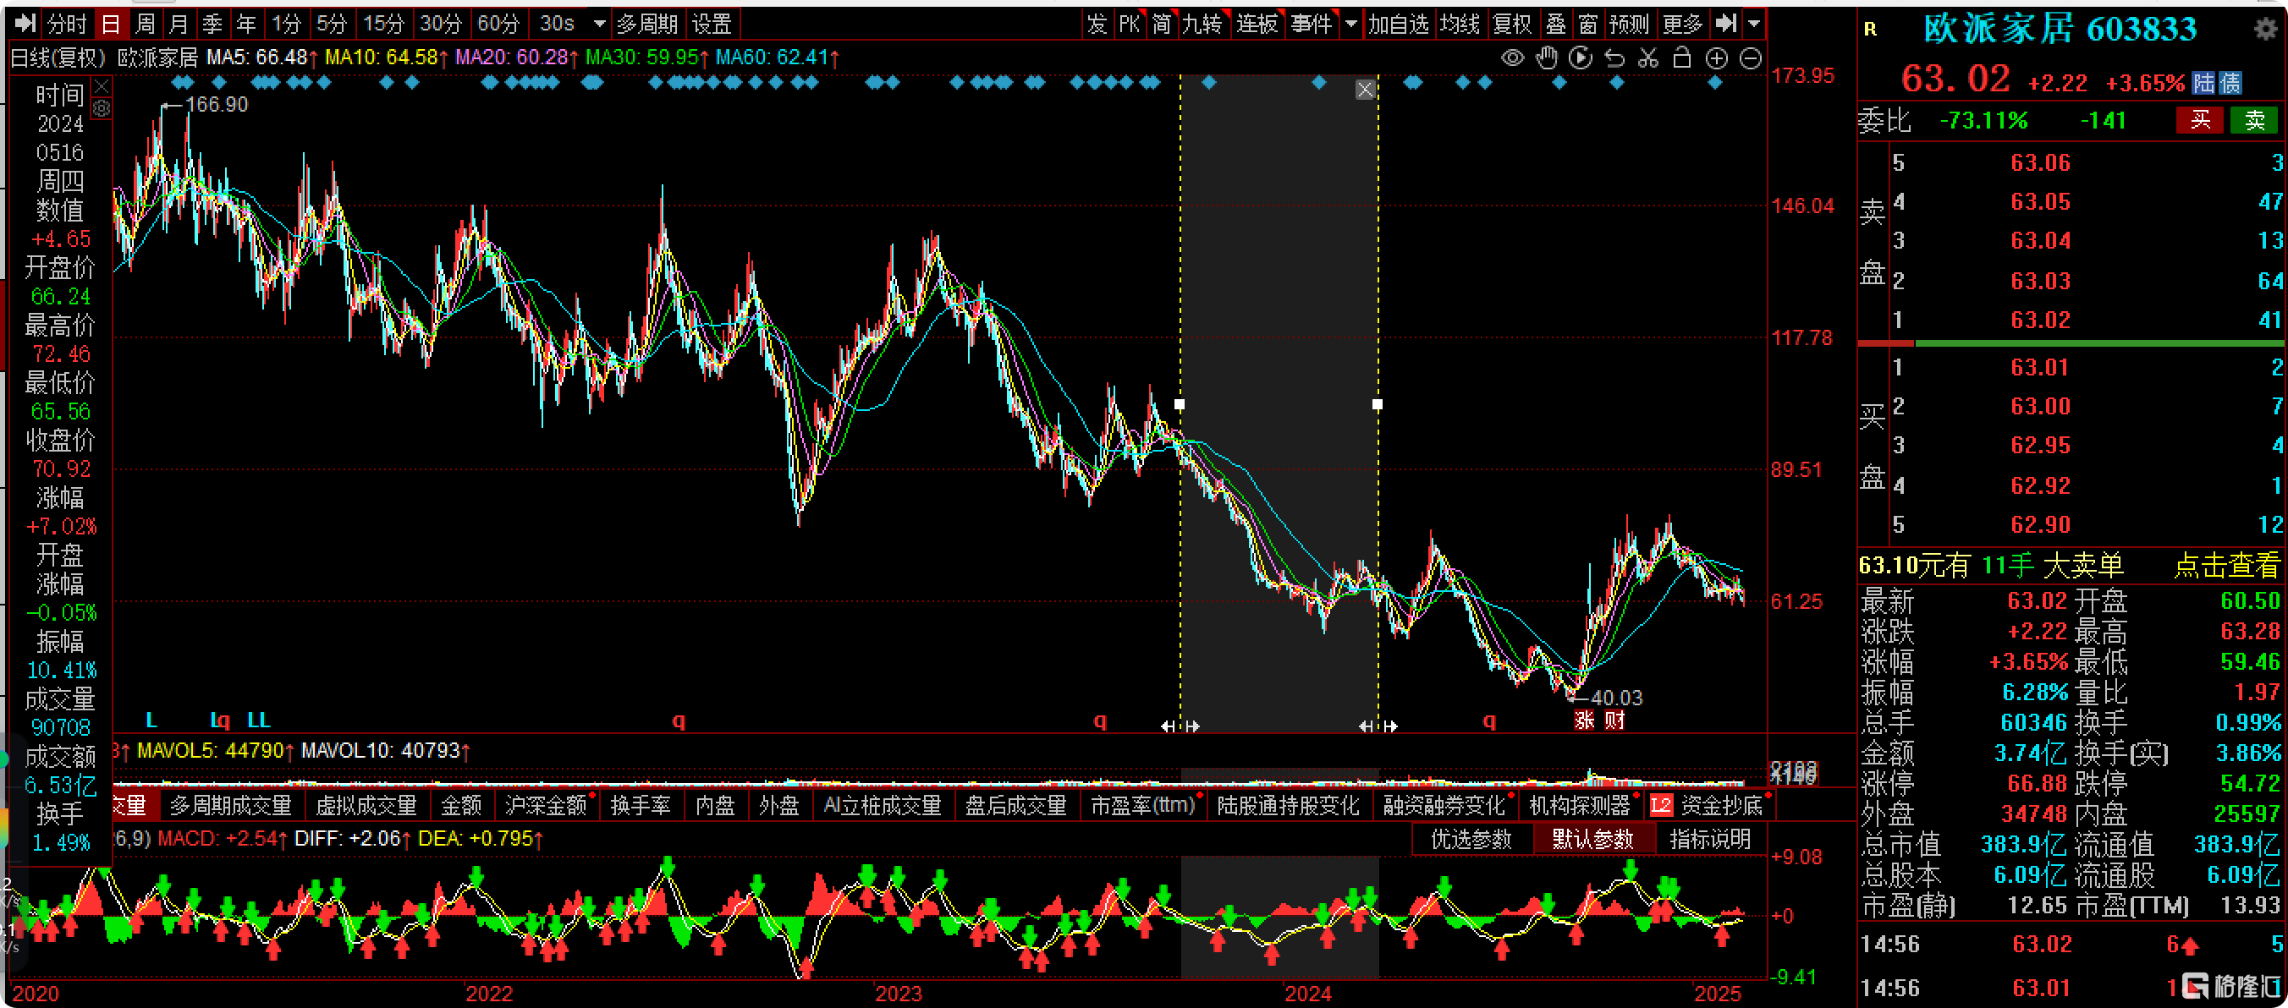
Task: Click the replay playback icon
Action: coord(1581,58)
